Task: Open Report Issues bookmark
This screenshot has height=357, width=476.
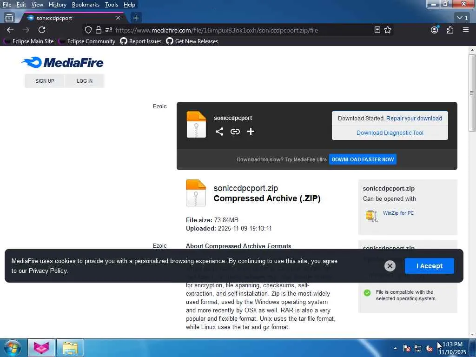Action: (x=141, y=41)
